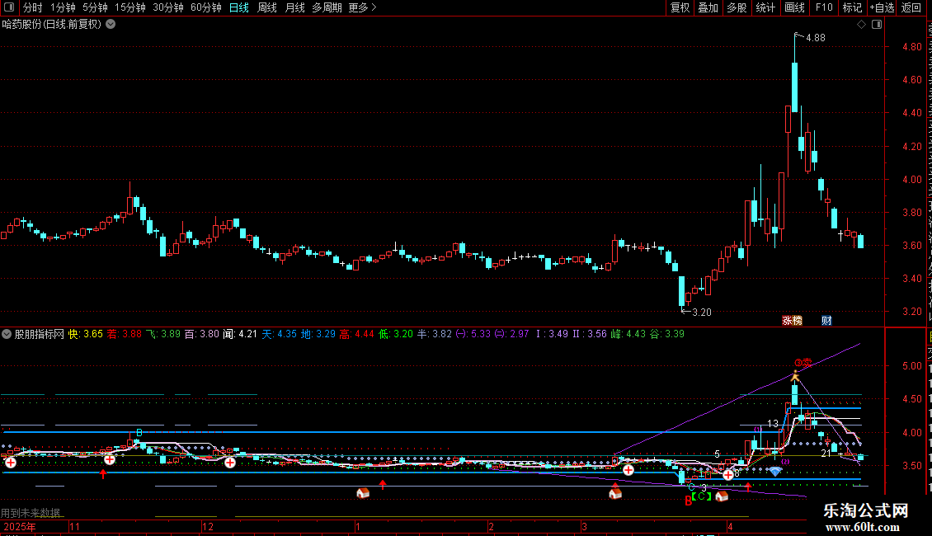Select the 60分钟 period tab

[x=206, y=7]
